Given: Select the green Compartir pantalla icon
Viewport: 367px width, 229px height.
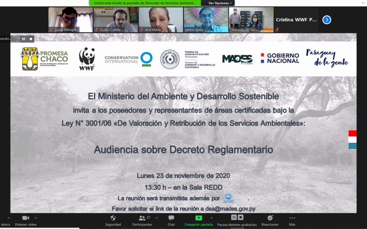Looking at the screenshot, I should [198, 218].
